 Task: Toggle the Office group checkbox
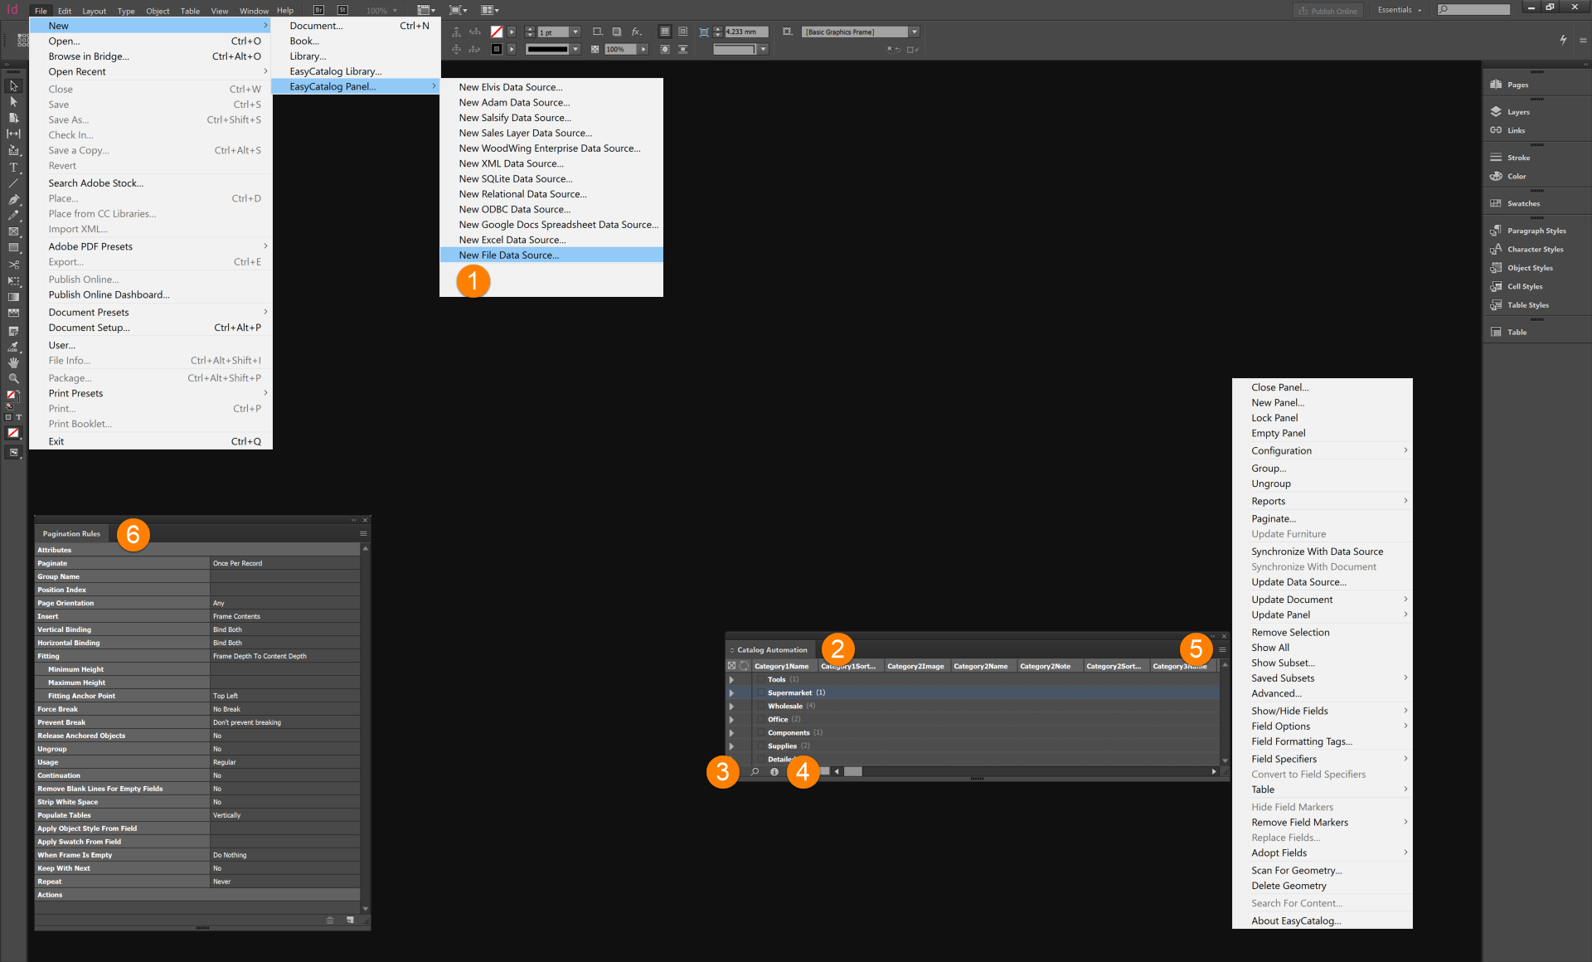coord(760,719)
